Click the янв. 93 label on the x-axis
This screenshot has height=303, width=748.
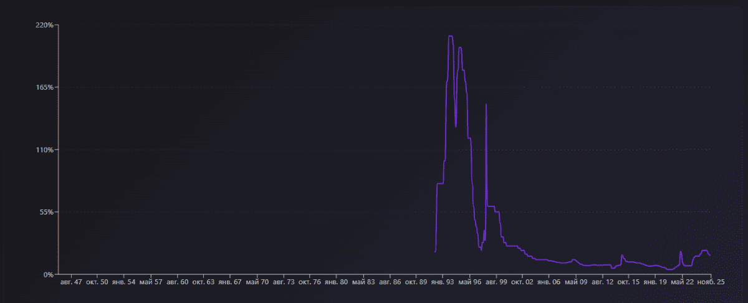pyautogui.click(x=441, y=282)
